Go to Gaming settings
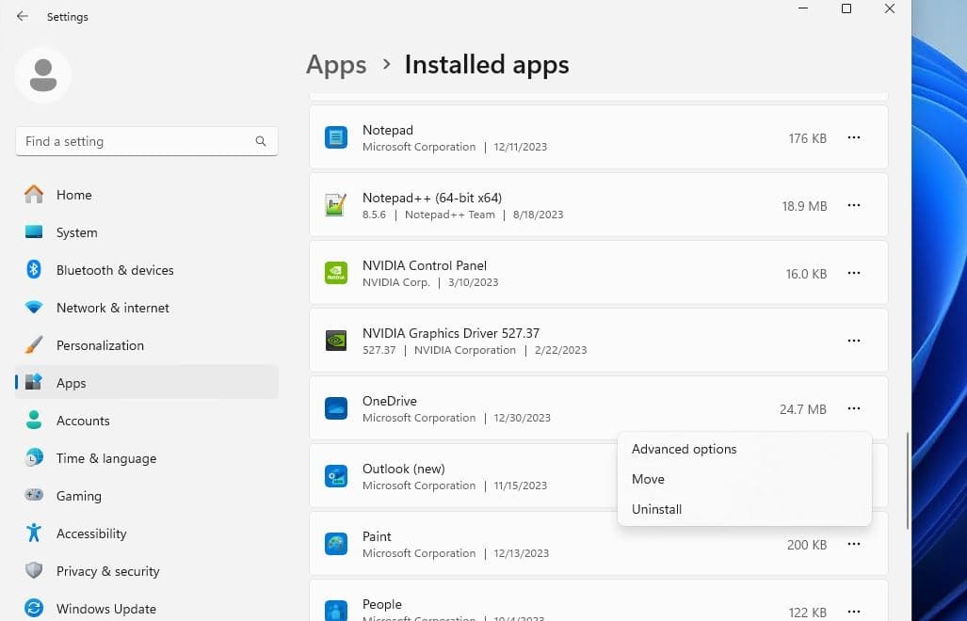The height and width of the screenshot is (621, 967). coord(147,495)
